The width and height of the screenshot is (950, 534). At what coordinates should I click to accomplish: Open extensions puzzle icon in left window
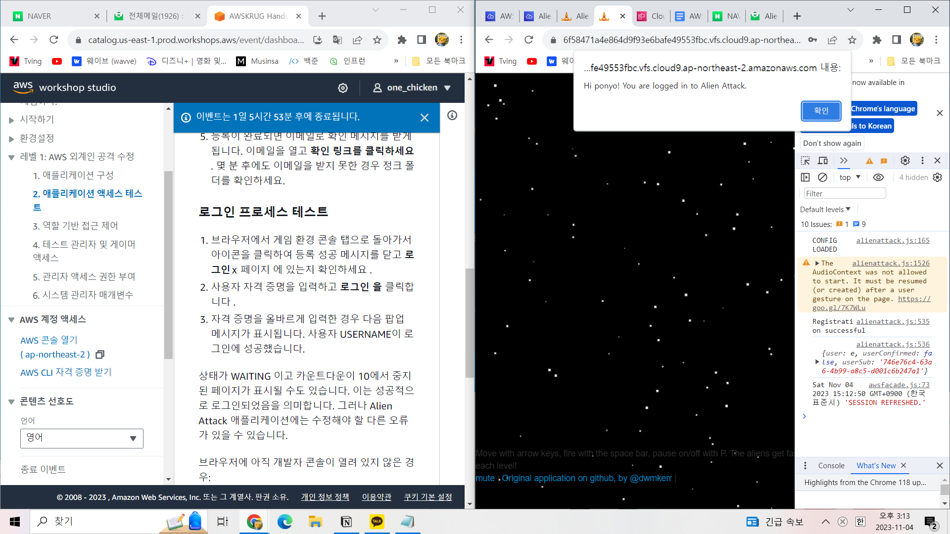[x=402, y=40]
